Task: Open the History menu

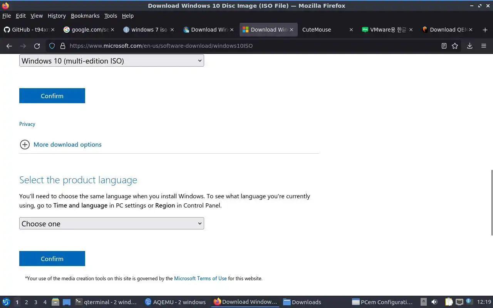Action: [57, 16]
